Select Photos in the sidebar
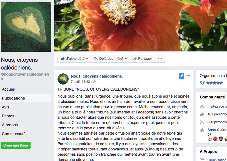Image resolution: width=227 pixels, height=161 pixels. (8, 116)
